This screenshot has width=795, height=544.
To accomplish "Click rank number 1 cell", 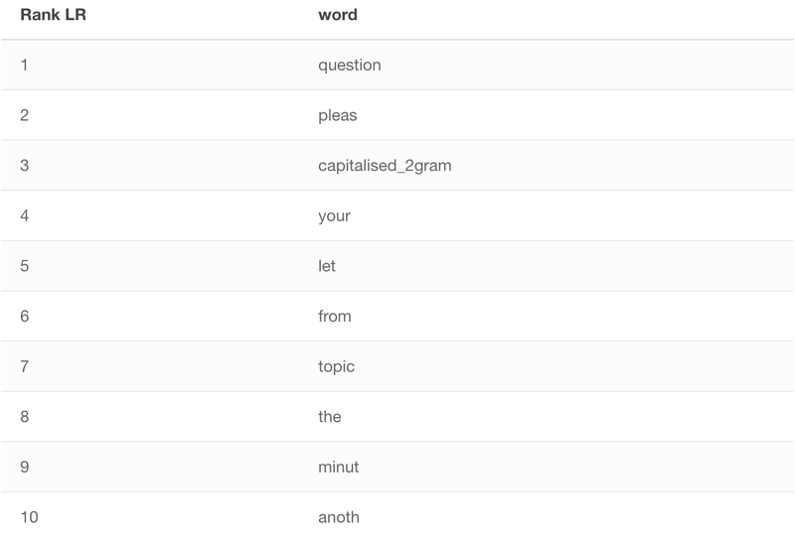I will 24,65.
